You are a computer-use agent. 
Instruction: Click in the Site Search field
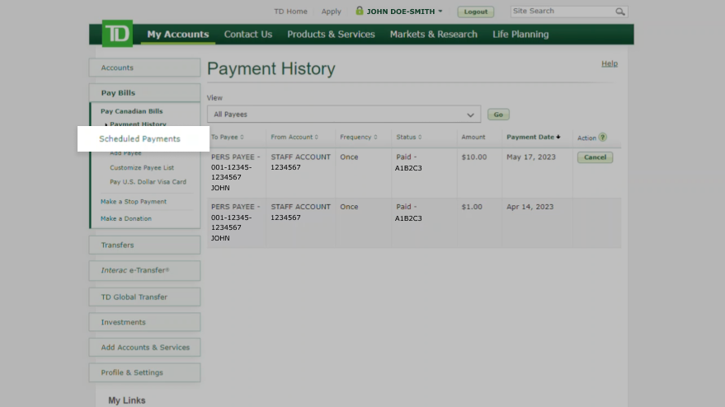pyautogui.click(x=563, y=12)
